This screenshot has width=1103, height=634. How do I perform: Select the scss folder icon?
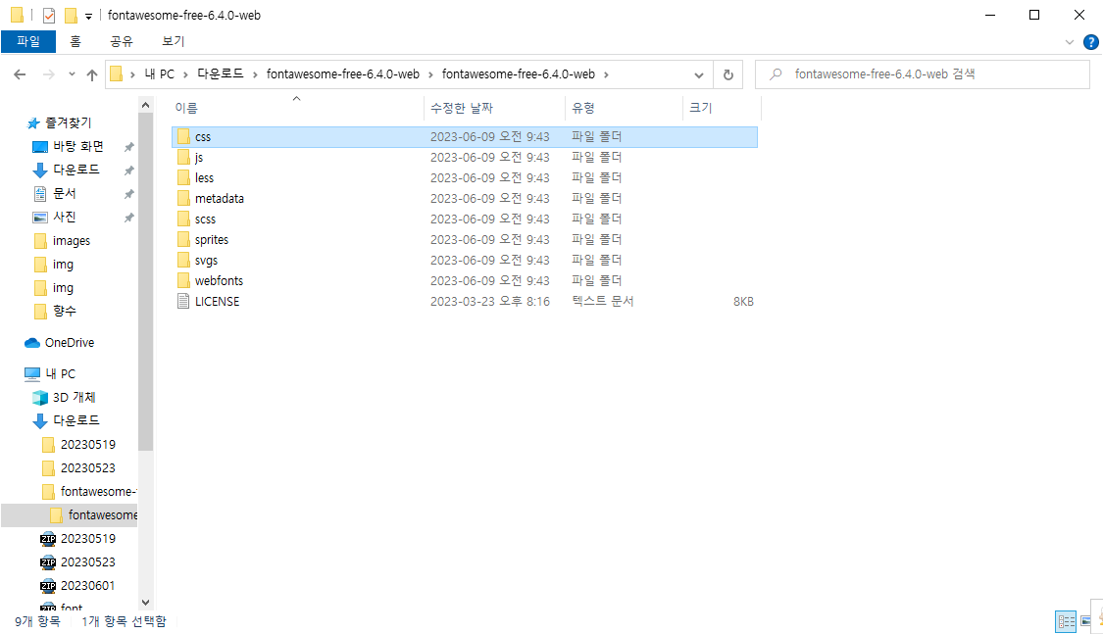point(183,219)
